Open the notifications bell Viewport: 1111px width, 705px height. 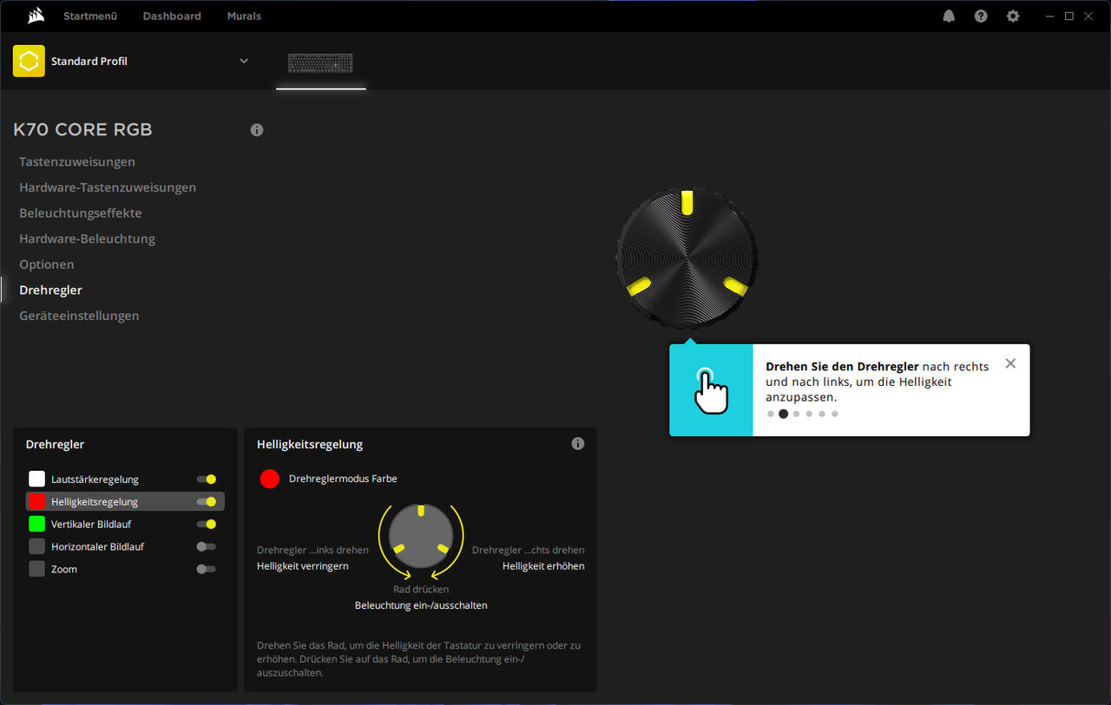coord(949,16)
